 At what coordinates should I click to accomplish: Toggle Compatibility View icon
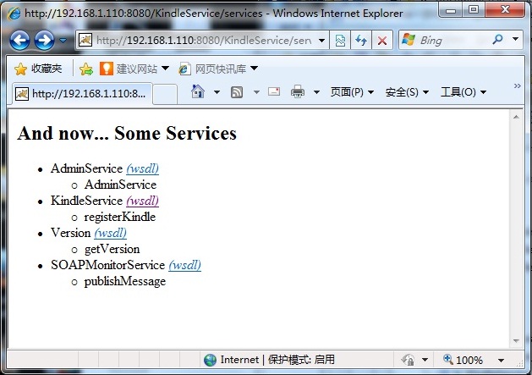pos(340,41)
